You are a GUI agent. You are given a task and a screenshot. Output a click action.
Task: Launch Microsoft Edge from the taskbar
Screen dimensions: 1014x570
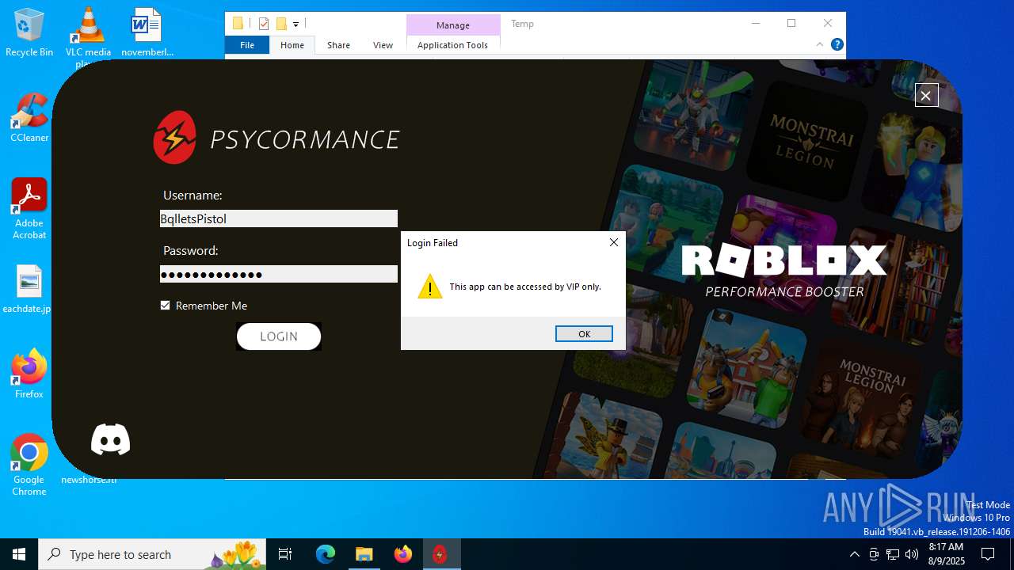click(326, 554)
